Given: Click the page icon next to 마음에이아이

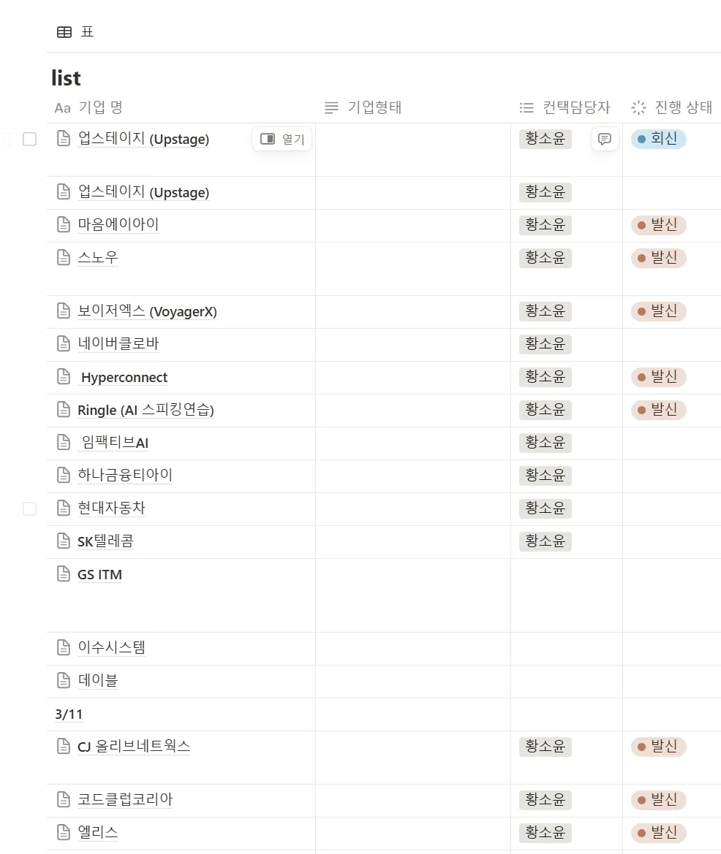Looking at the screenshot, I should 64,224.
